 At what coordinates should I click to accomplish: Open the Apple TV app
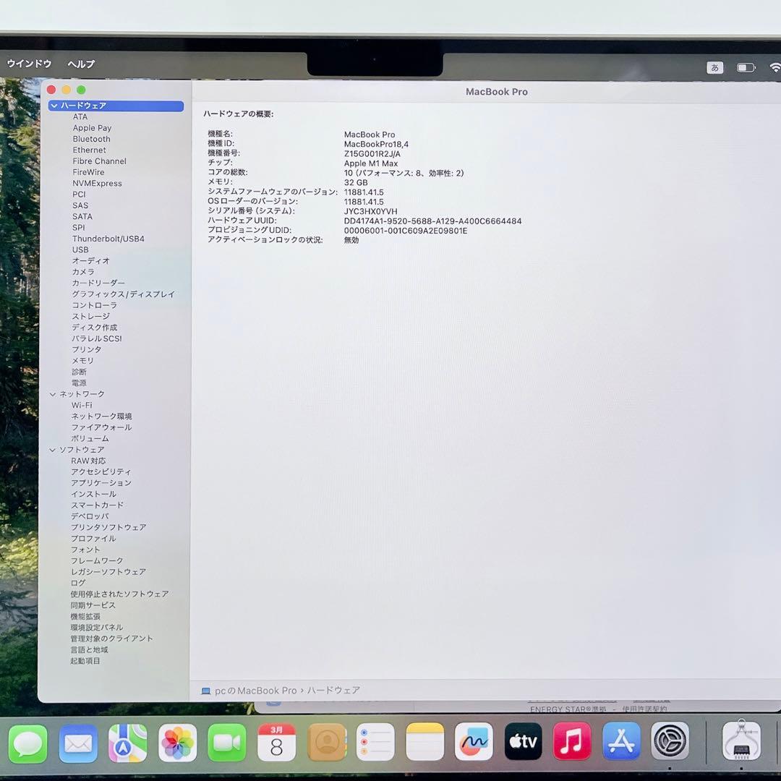522,743
